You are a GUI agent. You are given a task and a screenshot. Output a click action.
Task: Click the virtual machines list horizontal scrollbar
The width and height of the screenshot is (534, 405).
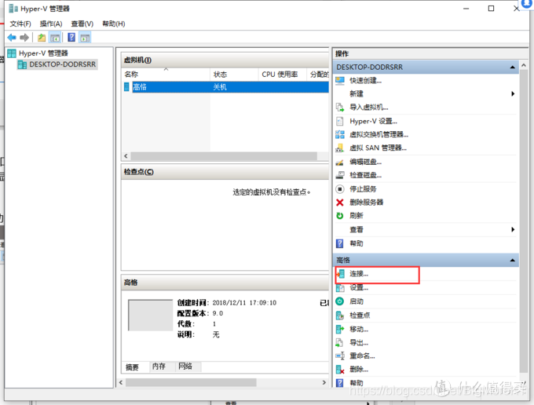(x=224, y=156)
